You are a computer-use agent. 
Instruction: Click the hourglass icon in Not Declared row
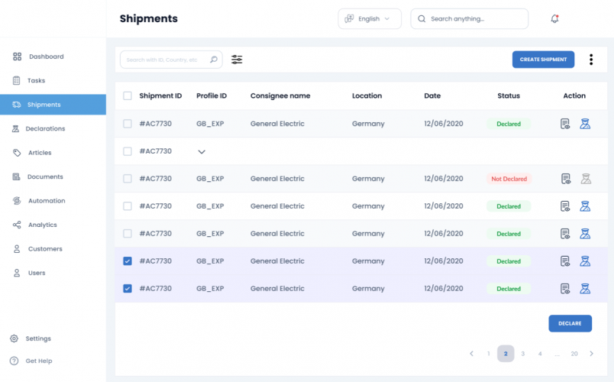tap(585, 179)
